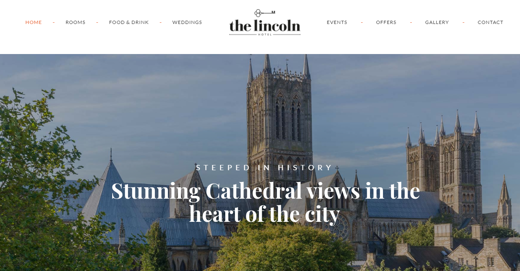Open the Lincoln Hotel logo wordmark
The width and height of the screenshot is (520, 271).
[x=265, y=25]
